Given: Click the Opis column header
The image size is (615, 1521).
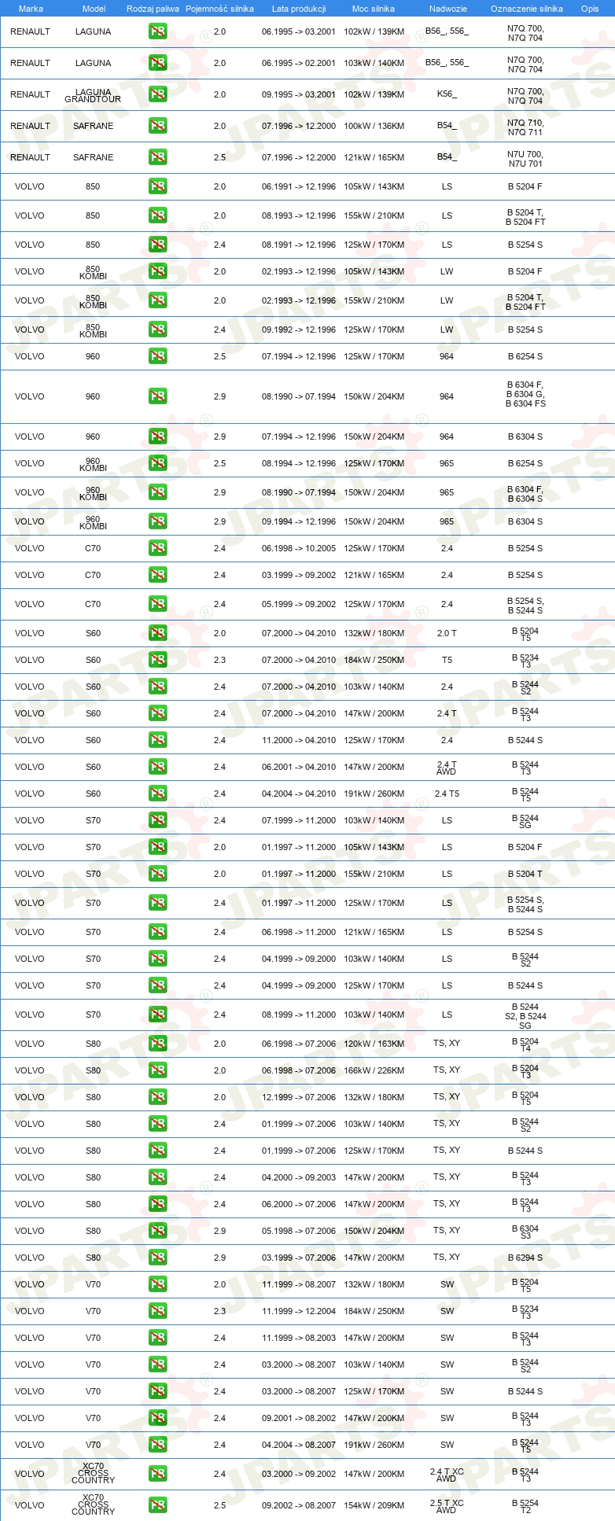Looking at the screenshot, I should pos(590,9).
